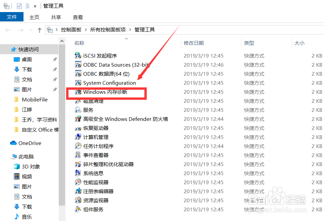Select the 系统信息 icon

[78, 173]
